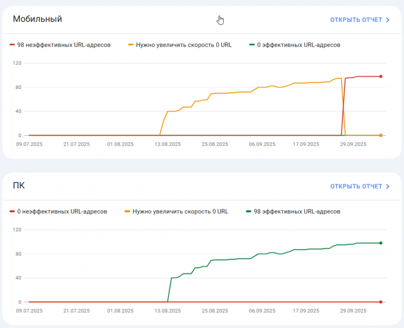Image resolution: width=404 pixels, height=328 pixels.
Task: Click the red endpoint dot on the ПК chart baseline
Action: pos(381,302)
